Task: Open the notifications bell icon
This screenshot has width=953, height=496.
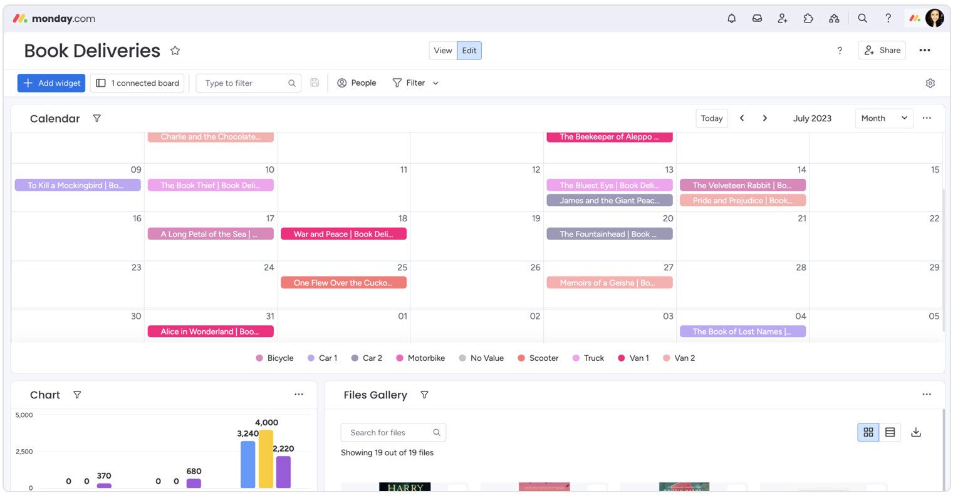Action: [x=731, y=18]
